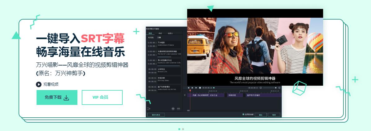
Task: Toggle the 应用到全部 checkbox
Action: pos(243,114)
